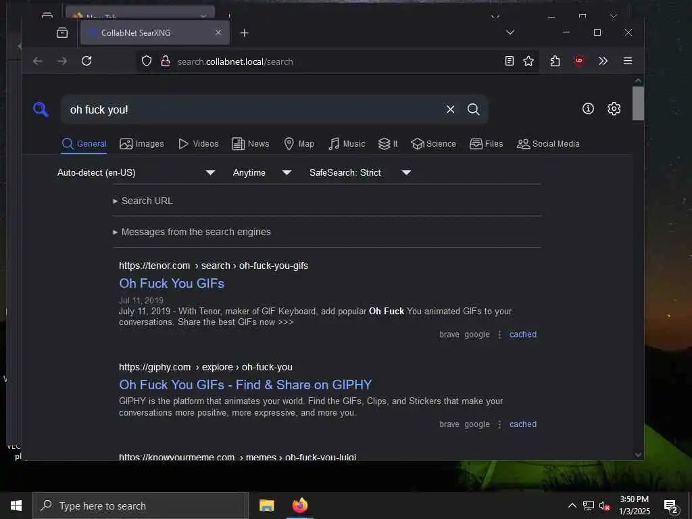View site security lock info
Image resolution: width=692 pixels, height=519 pixels.
click(166, 61)
